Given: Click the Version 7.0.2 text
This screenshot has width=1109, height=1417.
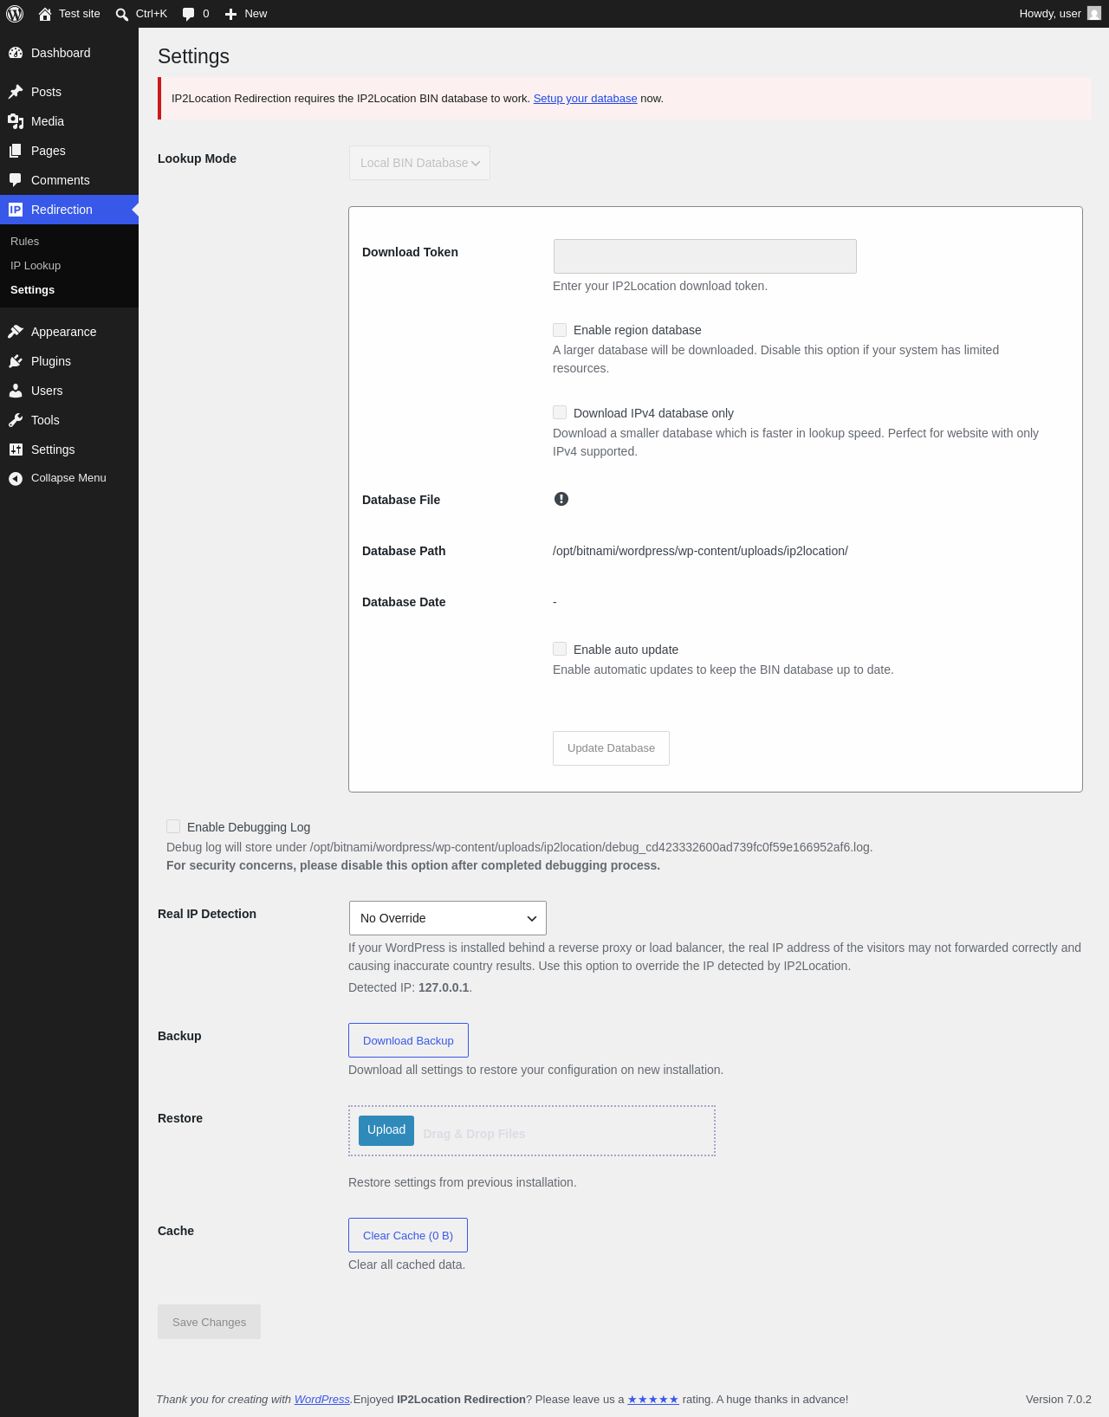Looking at the screenshot, I should coord(1059,1400).
